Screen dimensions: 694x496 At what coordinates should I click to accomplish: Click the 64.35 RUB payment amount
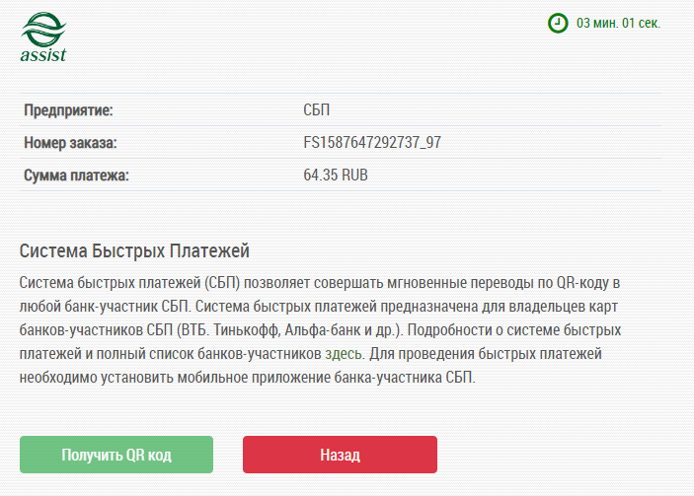click(337, 176)
